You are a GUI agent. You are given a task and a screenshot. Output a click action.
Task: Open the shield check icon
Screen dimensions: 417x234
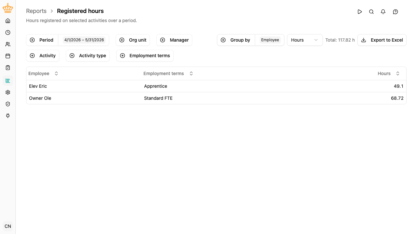click(x=8, y=104)
